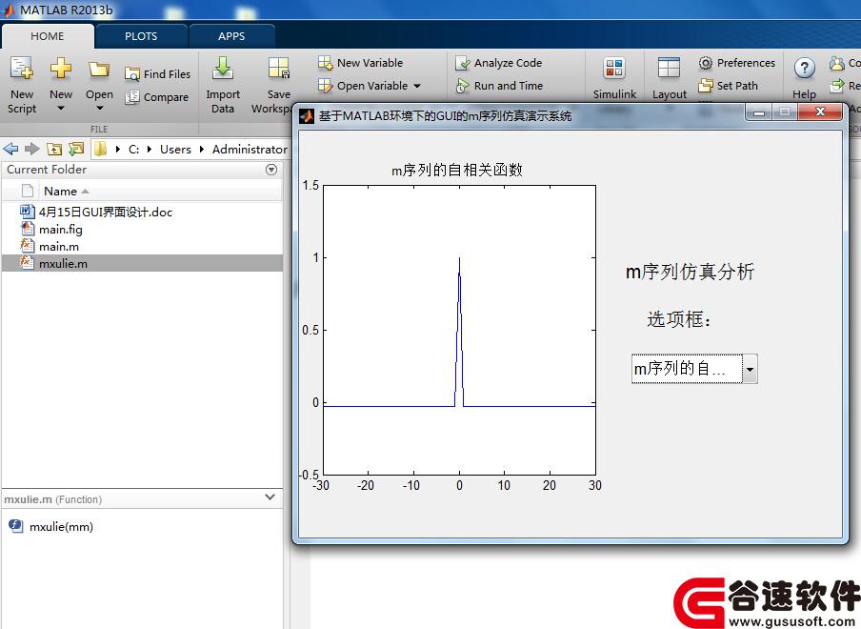Click Compare in the FILE section
Image resolution: width=861 pixels, height=629 pixels.
[157, 97]
